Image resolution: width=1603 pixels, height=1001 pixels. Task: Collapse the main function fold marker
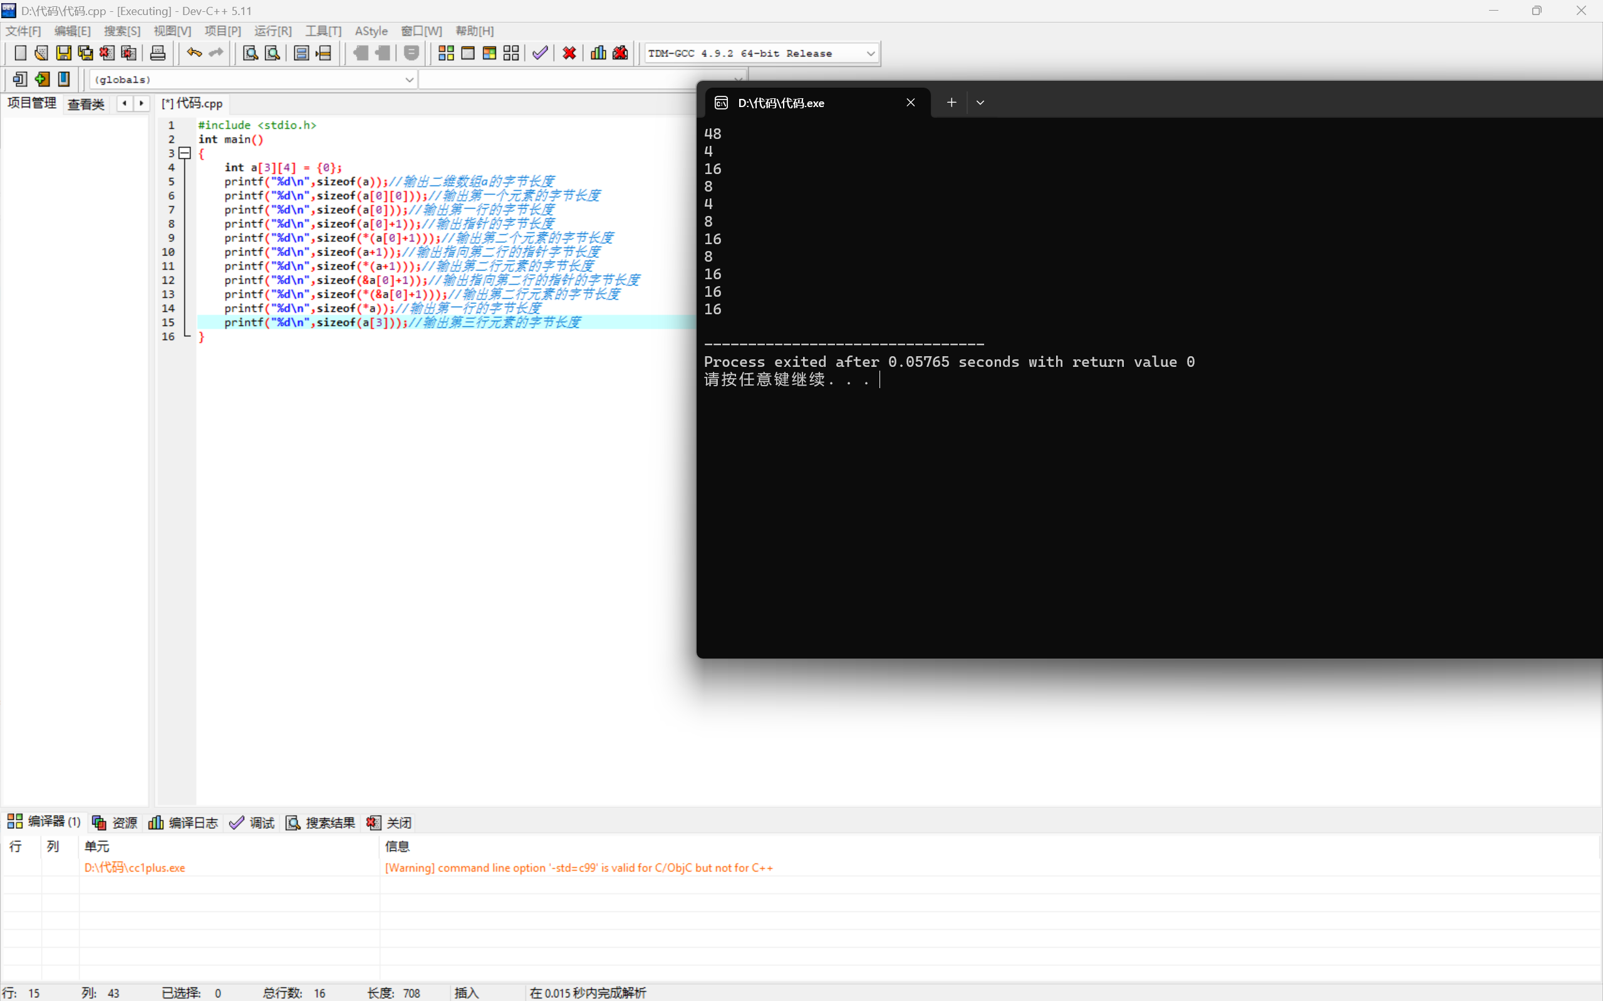(x=185, y=153)
